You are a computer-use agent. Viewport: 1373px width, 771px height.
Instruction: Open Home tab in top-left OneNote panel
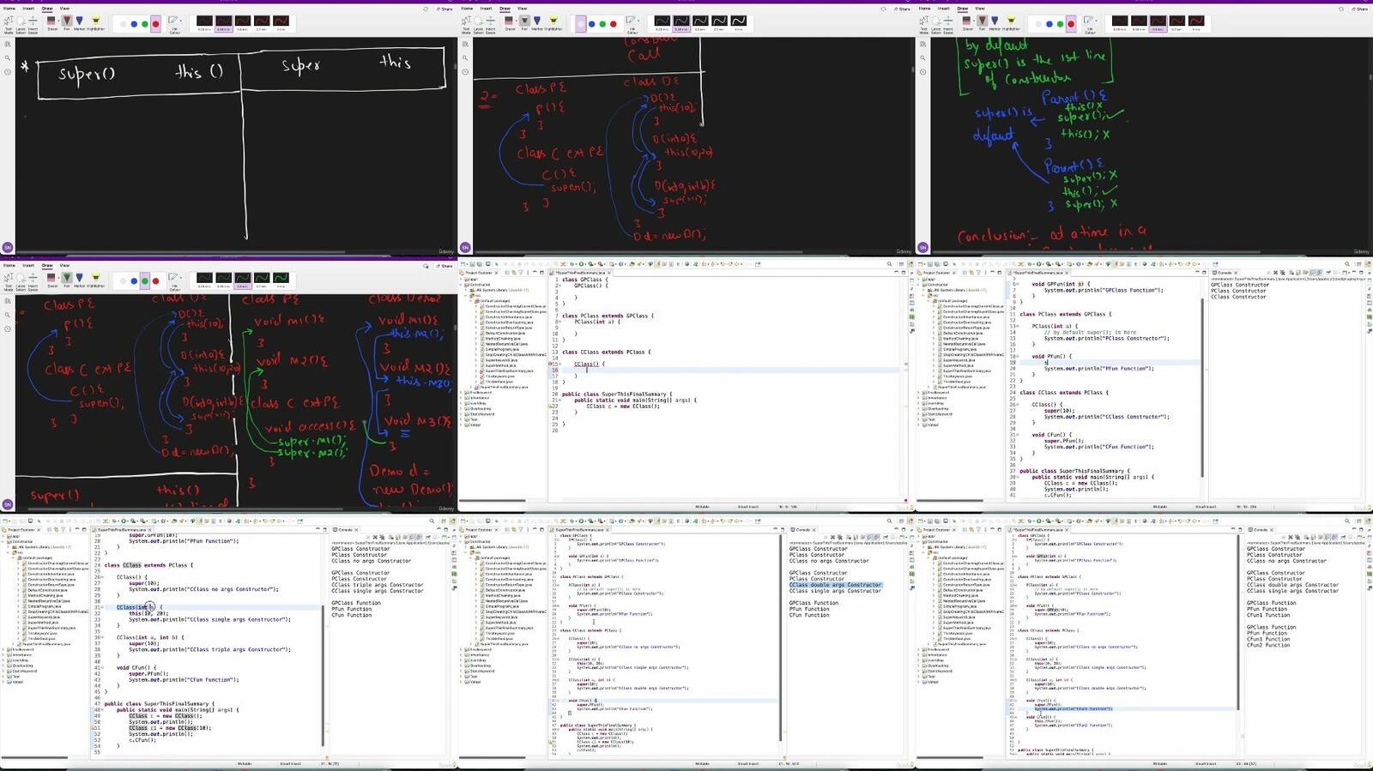[x=9, y=9]
